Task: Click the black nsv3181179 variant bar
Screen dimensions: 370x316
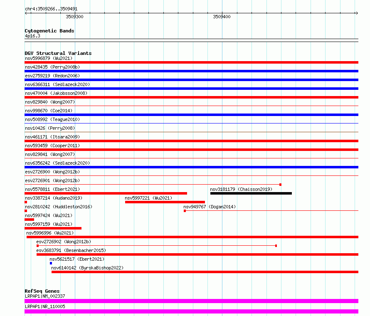Action: (x=251, y=193)
